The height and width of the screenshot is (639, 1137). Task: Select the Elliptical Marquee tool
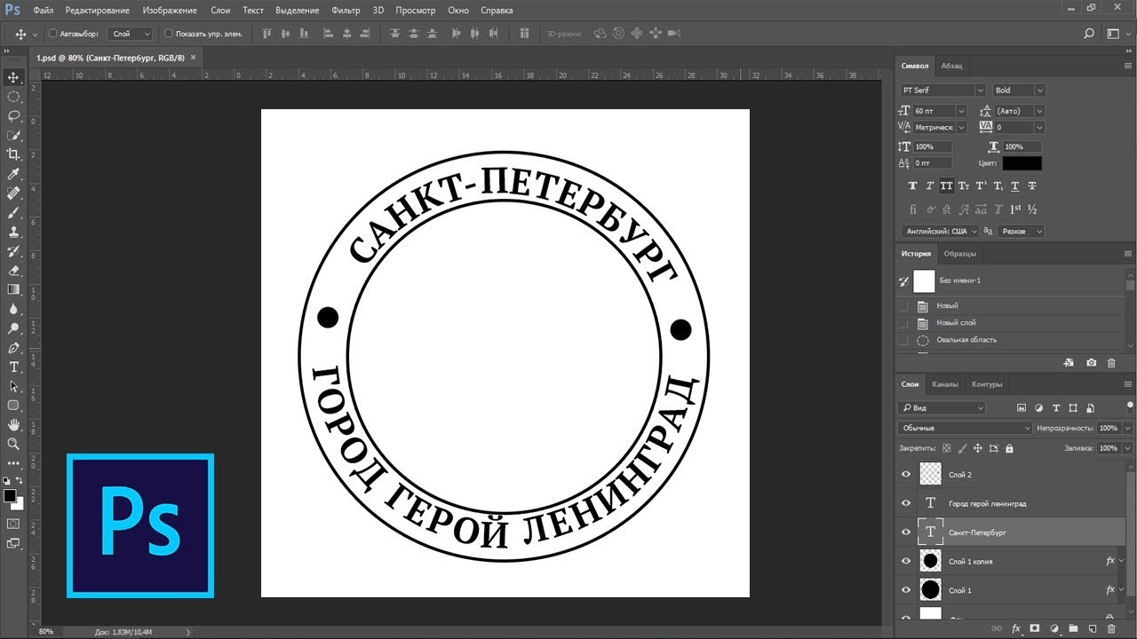click(x=13, y=97)
